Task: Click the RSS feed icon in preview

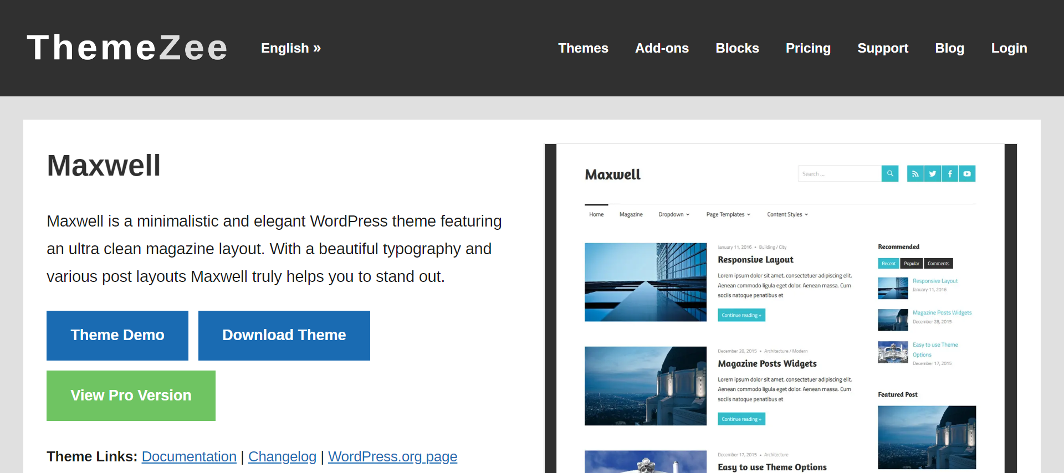Action: 915,174
